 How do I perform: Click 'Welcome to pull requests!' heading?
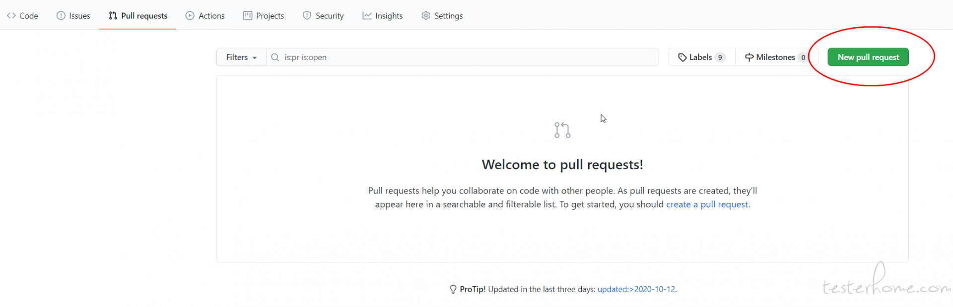click(562, 165)
